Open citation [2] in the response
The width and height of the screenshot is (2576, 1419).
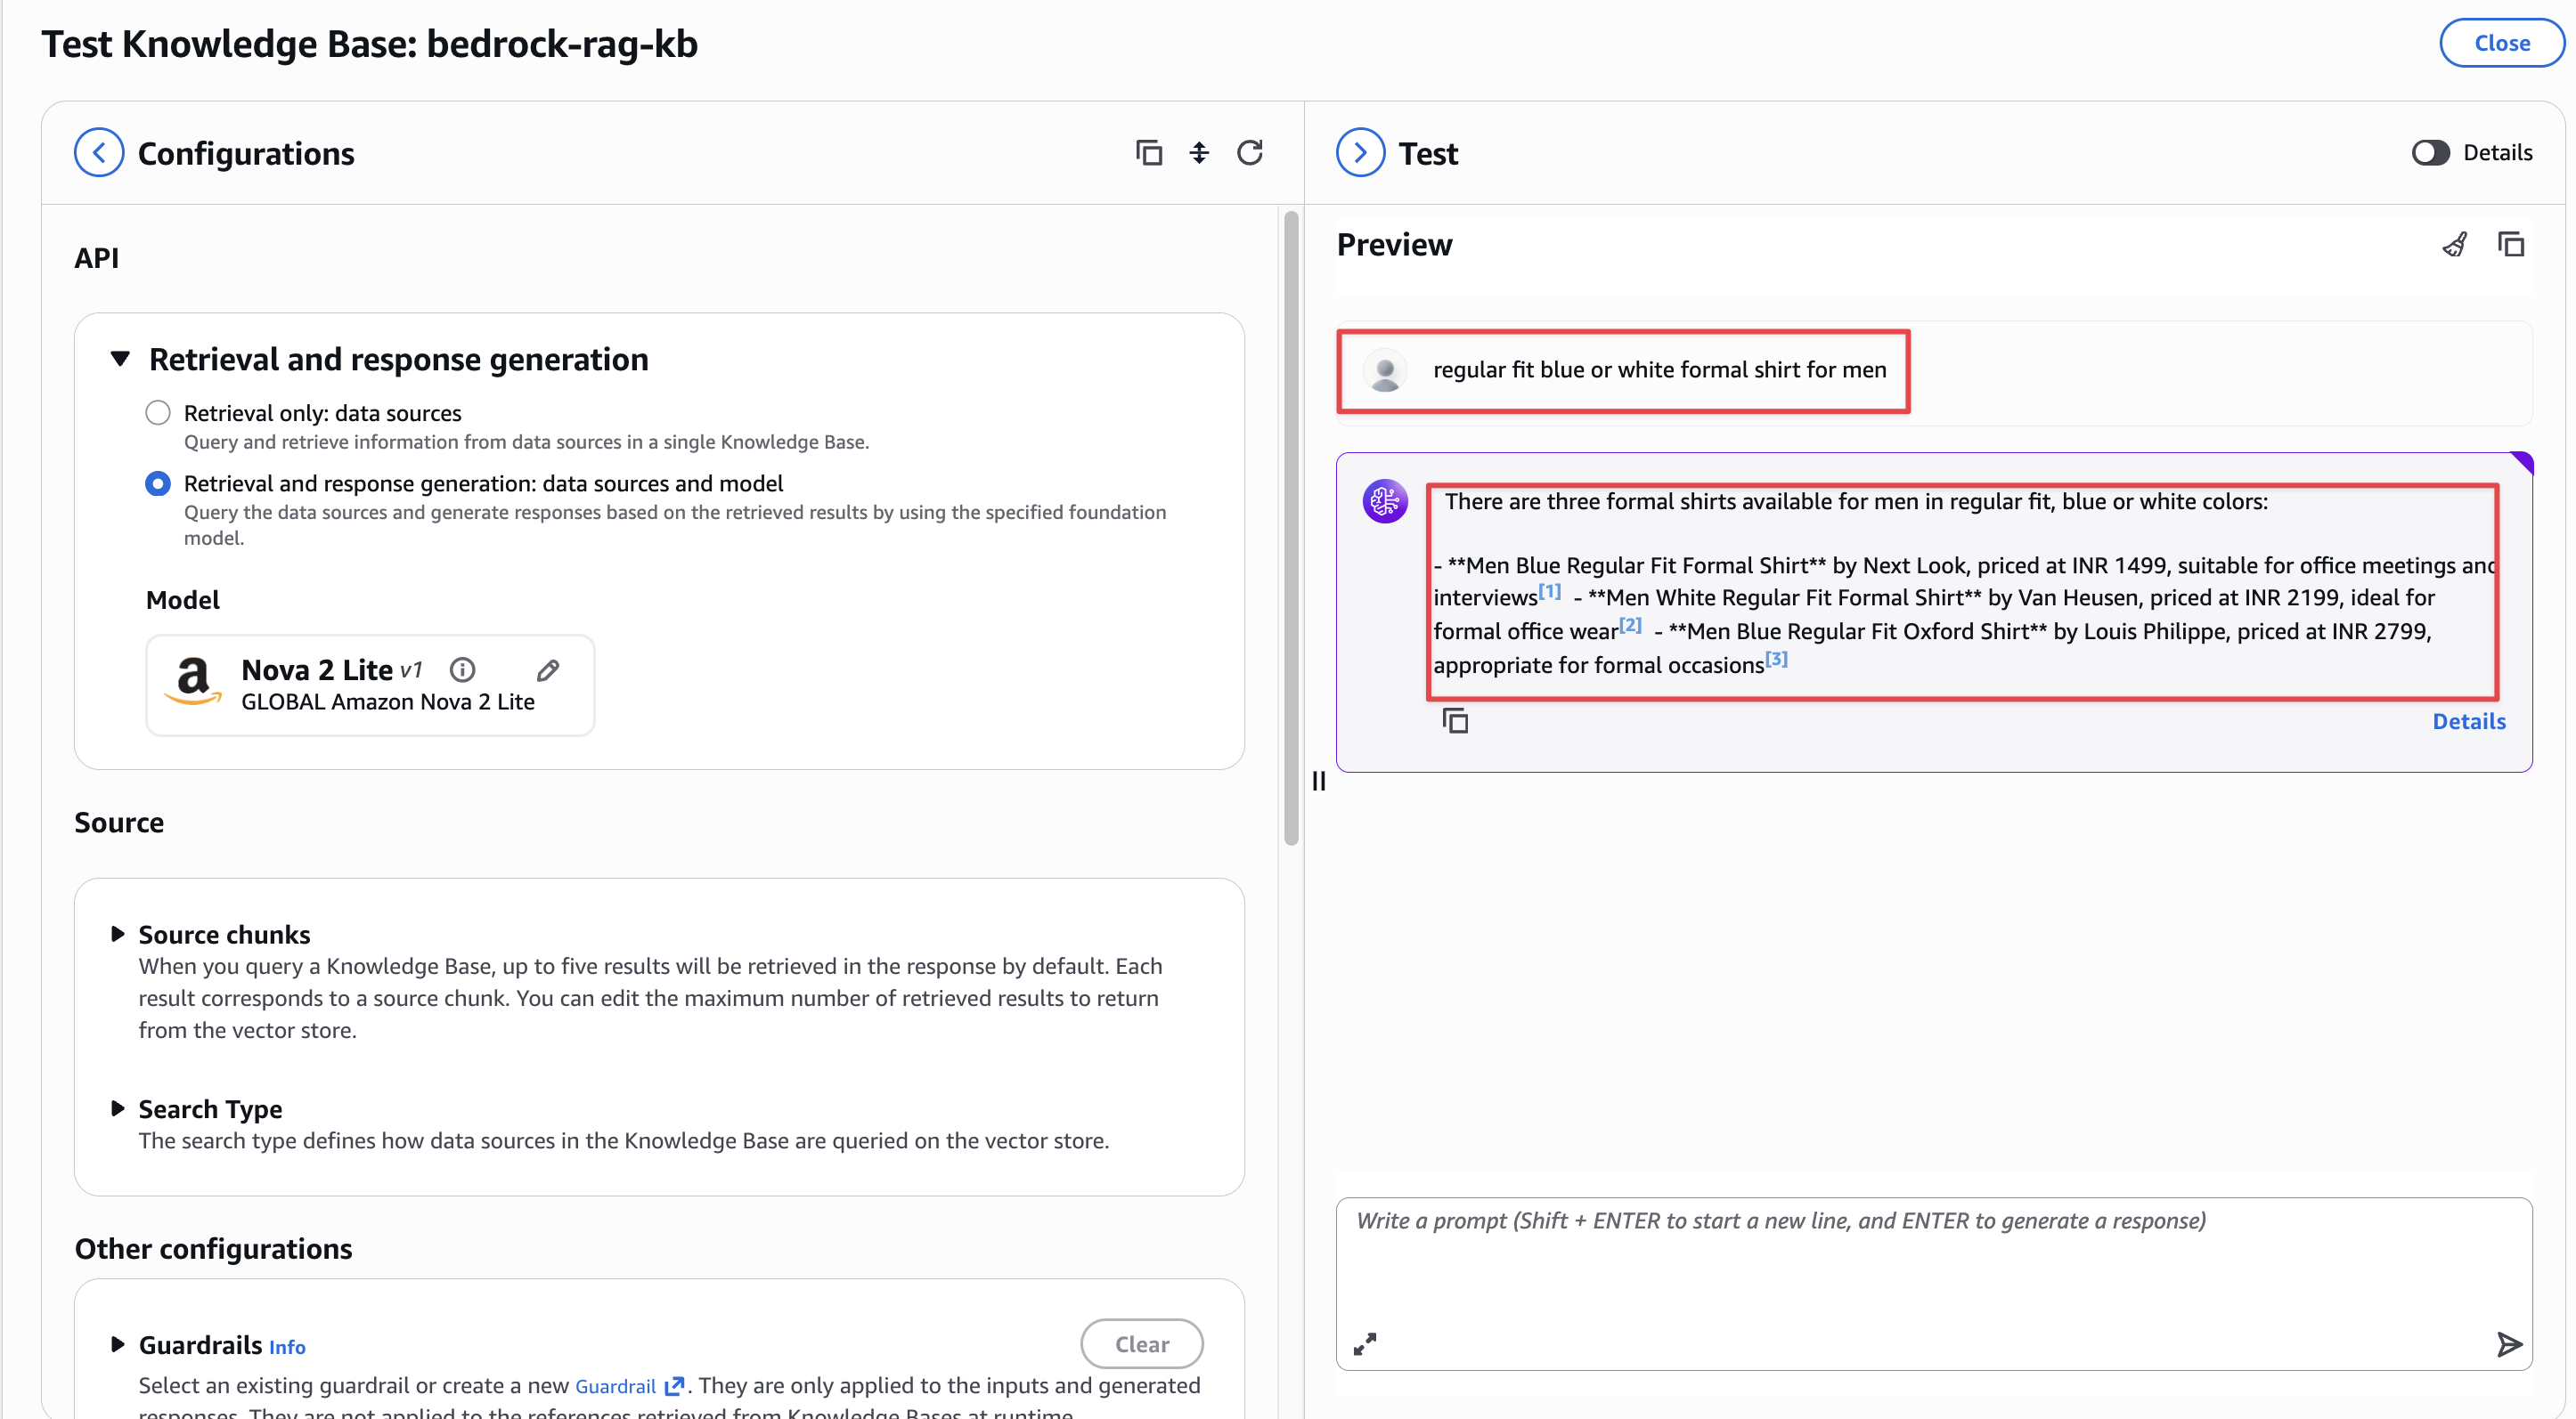(x=1631, y=625)
